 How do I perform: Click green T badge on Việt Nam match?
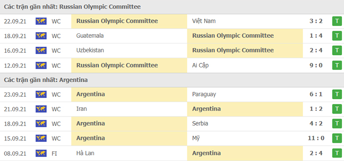pos(337,21)
